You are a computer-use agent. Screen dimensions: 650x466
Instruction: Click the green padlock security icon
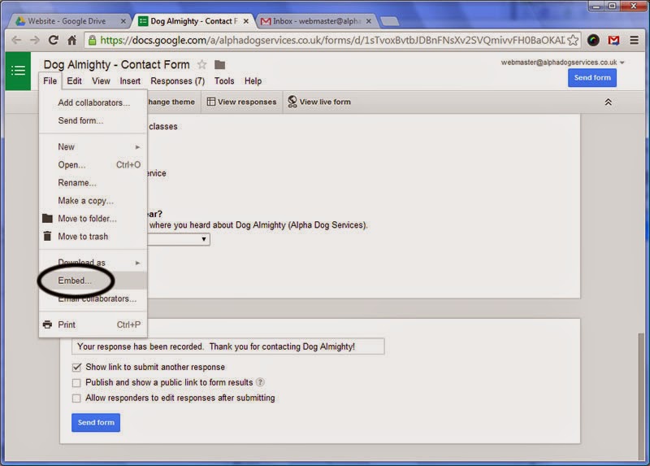[92, 40]
